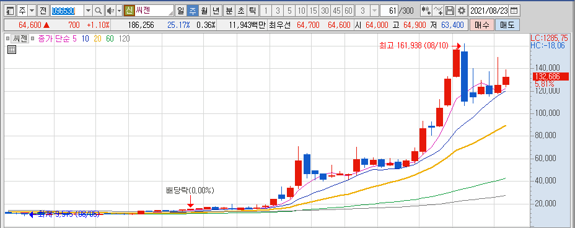Click the custom interval value 3
Screen dimensions: 575x228
(362, 11)
